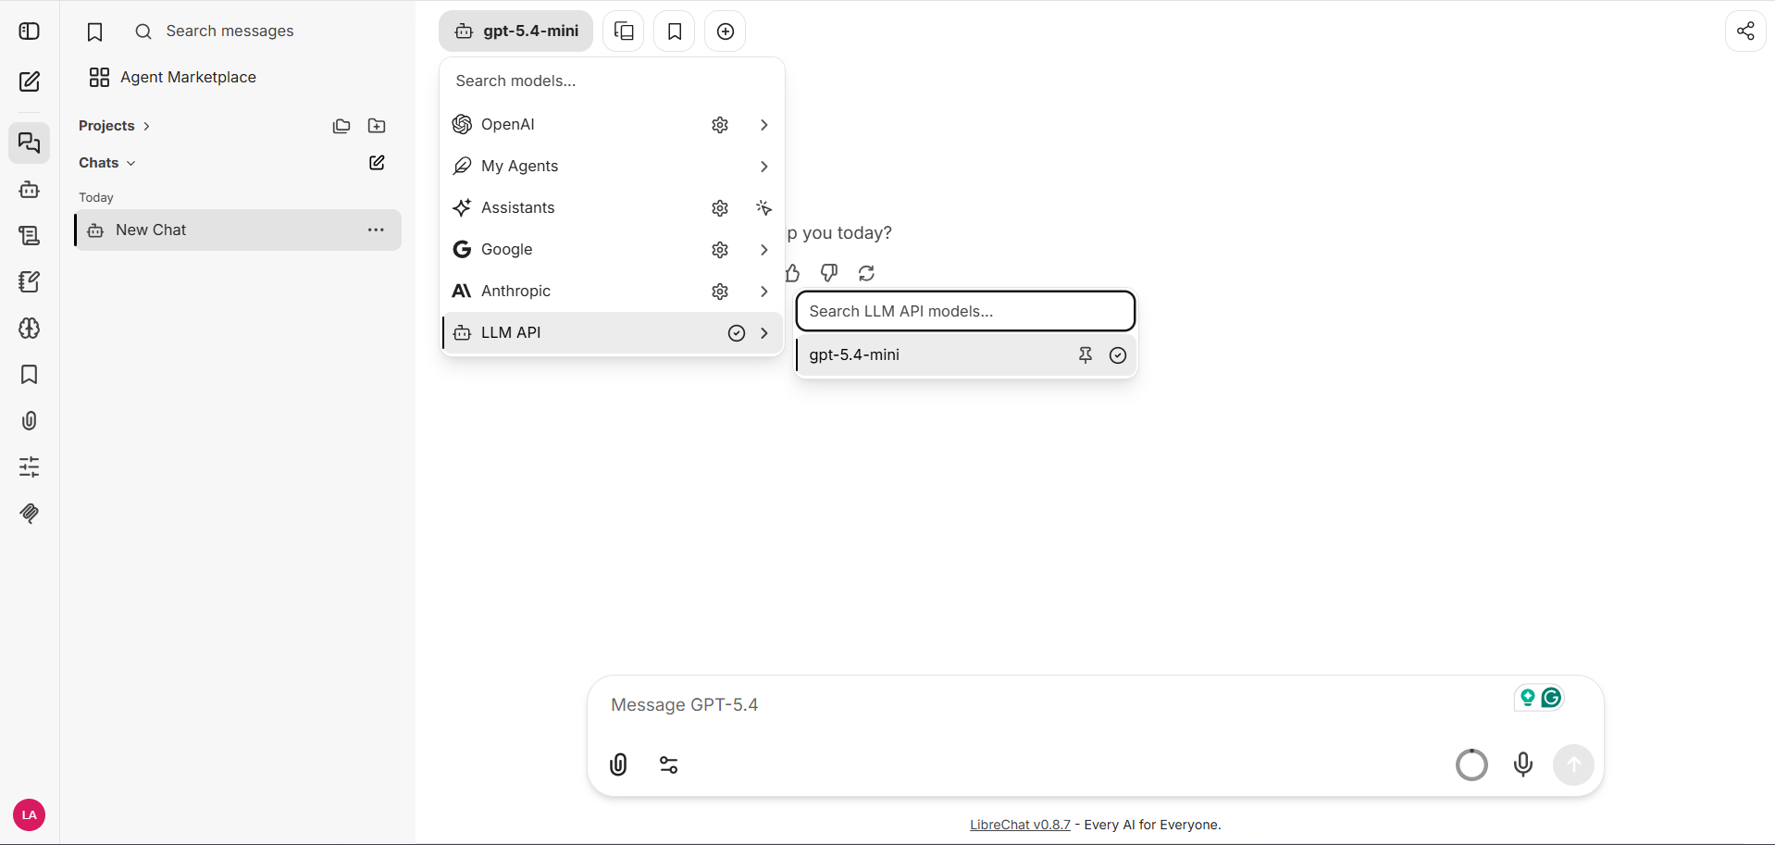This screenshot has width=1775, height=845.
Task: Open the prompts scroll icon in rail
Action: pos(30,236)
